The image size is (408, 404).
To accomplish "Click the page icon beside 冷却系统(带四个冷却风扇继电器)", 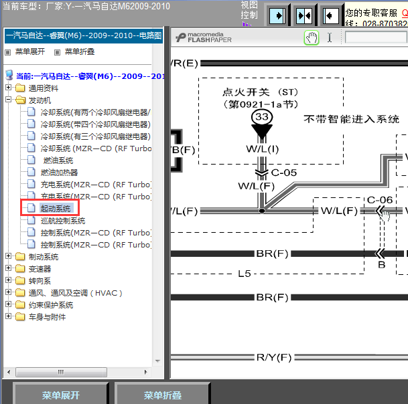I will [31, 124].
